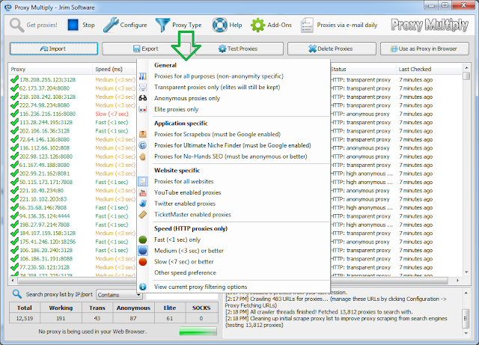The width and height of the screenshot is (479, 345).
Task: Click binoculars icon for Anonymous proxies only
Action: (143, 98)
